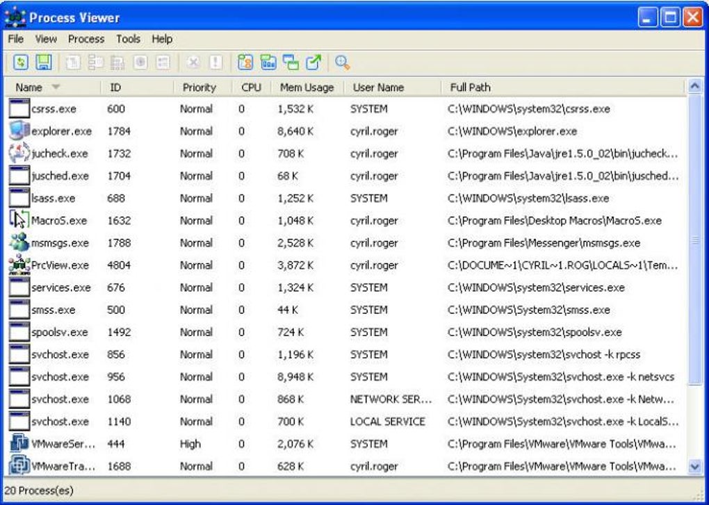Screen dimensions: 709x505
Task: Select the spoolsv.exe process name
Action: click(60, 332)
